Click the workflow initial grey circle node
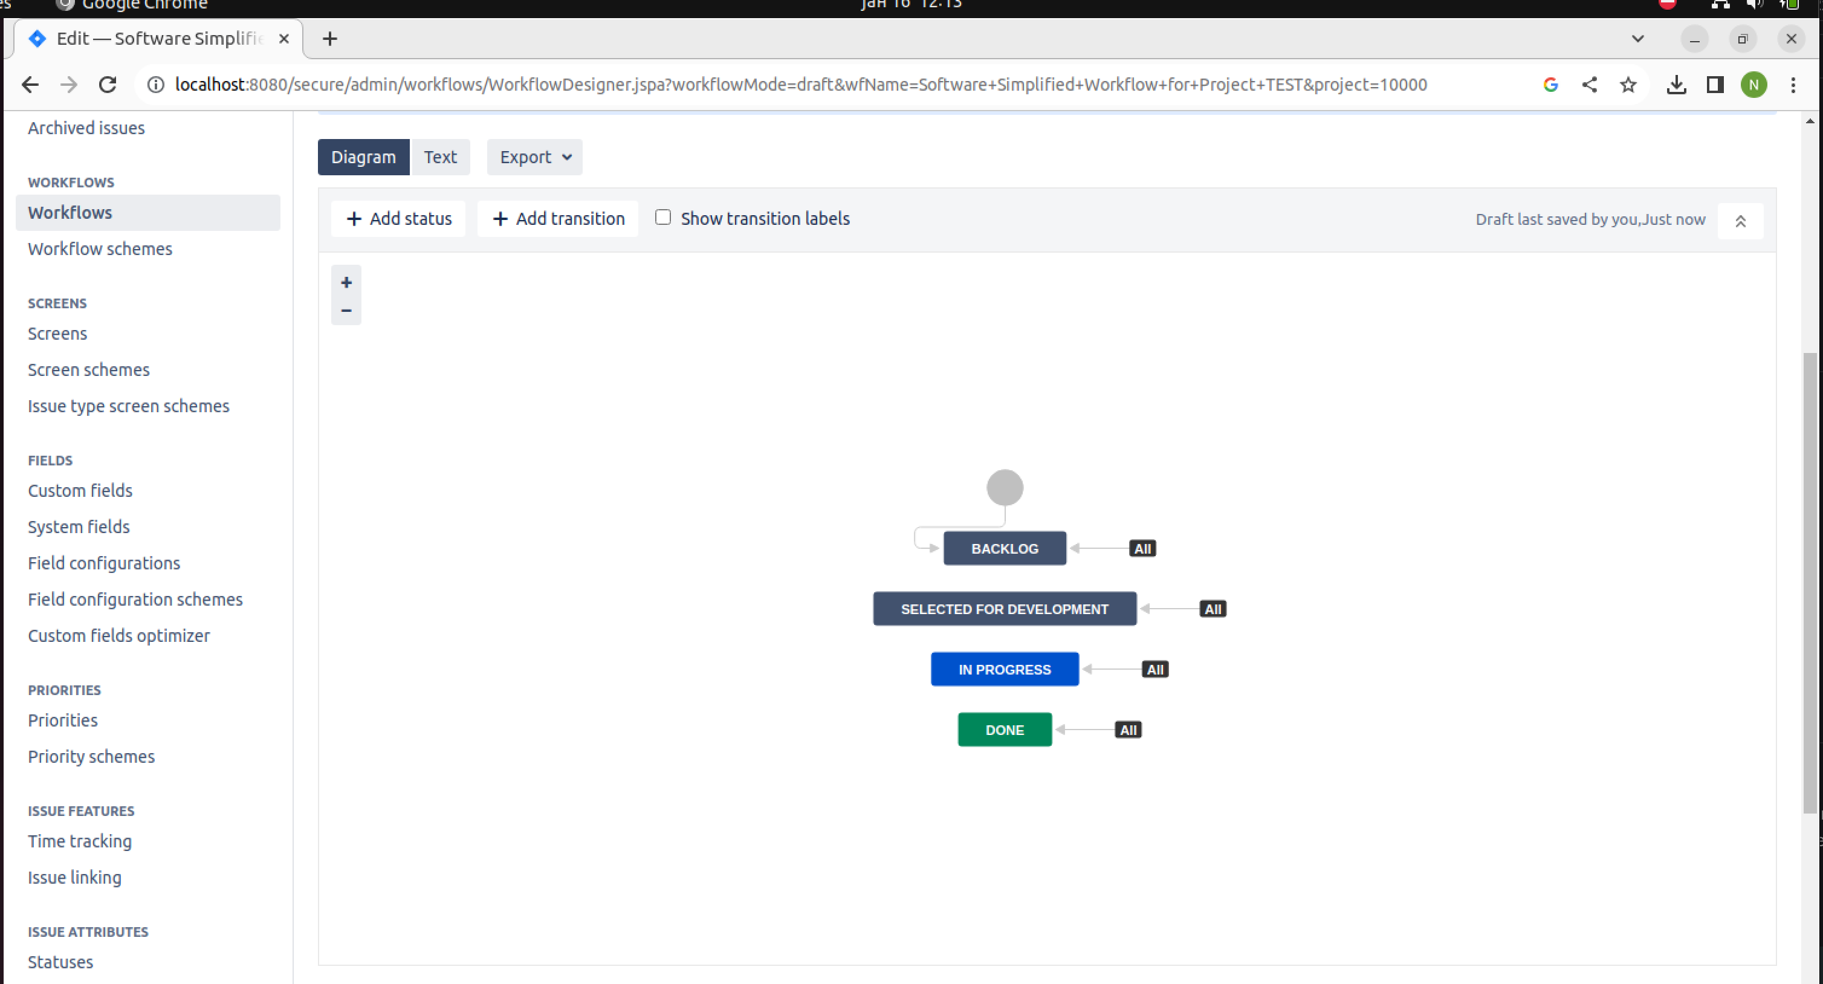The image size is (1823, 984). [x=1004, y=488]
